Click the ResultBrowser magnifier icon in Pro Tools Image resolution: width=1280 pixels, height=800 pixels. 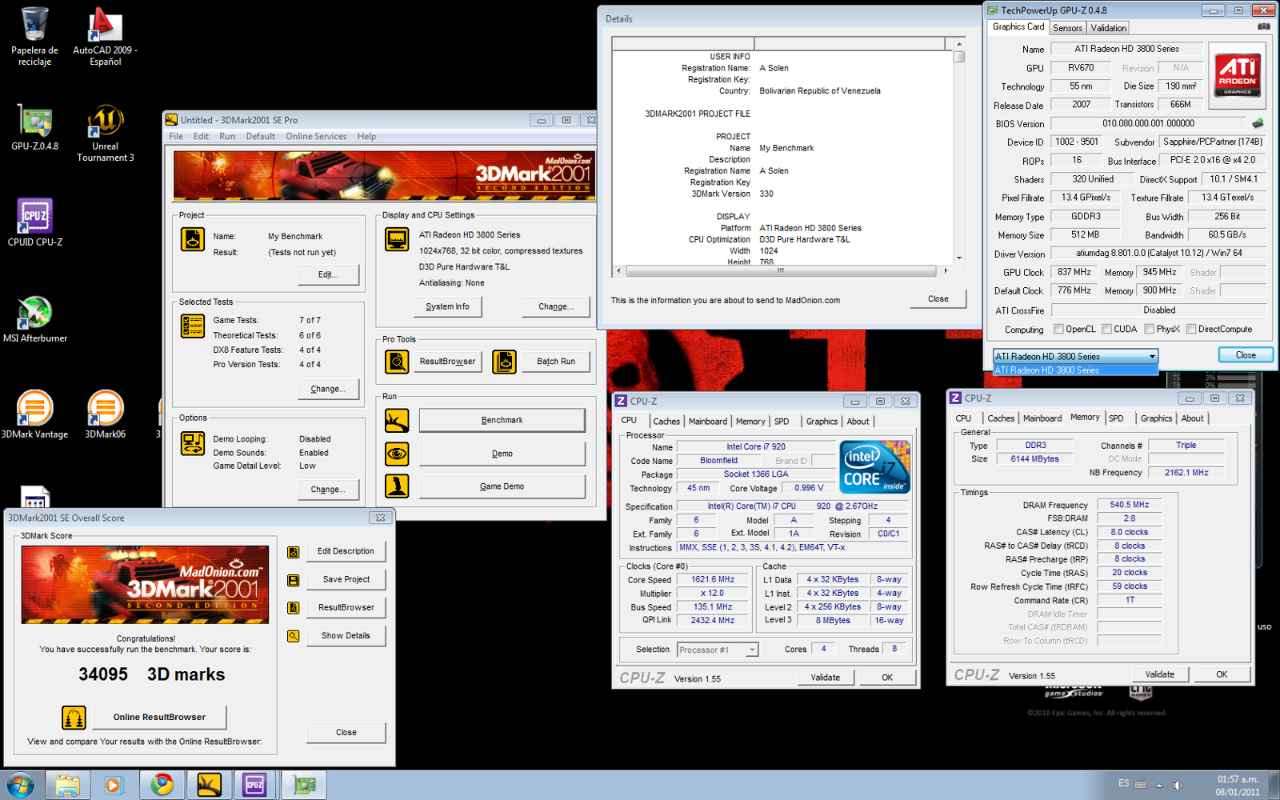coord(397,362)
